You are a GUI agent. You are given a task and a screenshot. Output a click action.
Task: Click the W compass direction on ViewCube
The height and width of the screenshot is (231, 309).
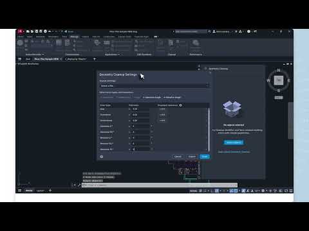[x=268, y=80]
